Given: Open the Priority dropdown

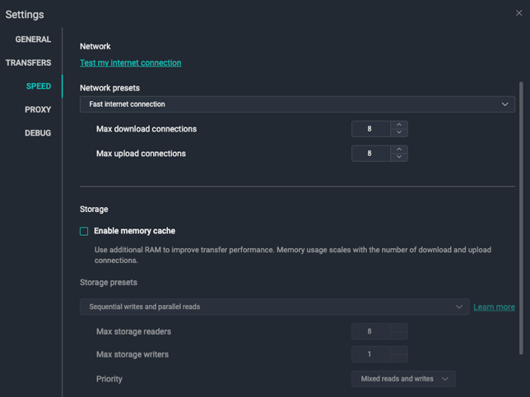Looking at the screenshot, I should point(403,379).
